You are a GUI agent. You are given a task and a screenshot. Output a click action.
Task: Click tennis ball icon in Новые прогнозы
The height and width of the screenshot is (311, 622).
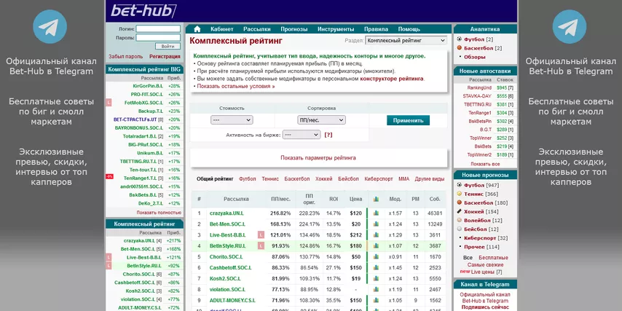click(460, 194)
